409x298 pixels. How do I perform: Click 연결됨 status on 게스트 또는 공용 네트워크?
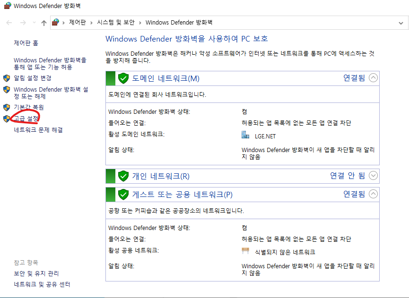coord(354,194)
